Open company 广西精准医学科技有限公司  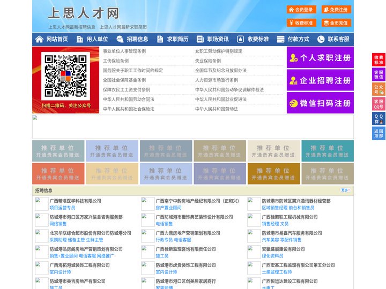tap(76, 201)
